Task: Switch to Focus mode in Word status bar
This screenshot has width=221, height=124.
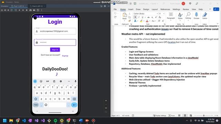Action: pos(172,115)
